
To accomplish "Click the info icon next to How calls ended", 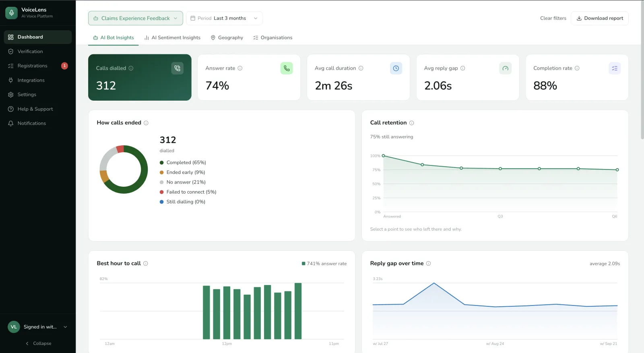I will pyautogui.click(x=146, y=123).
